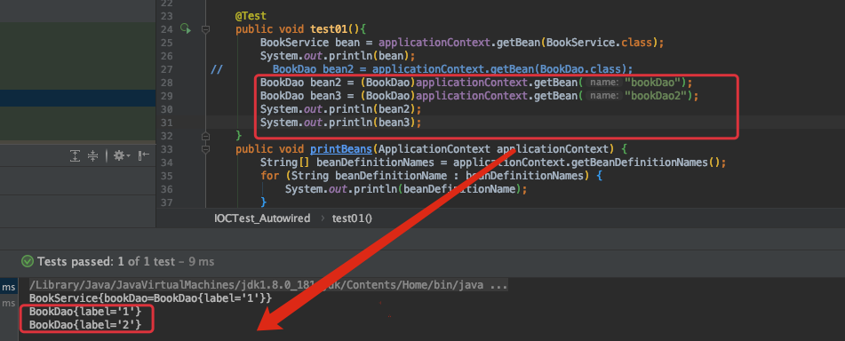The width and height of the screenshot is (845, 341).
Task: Toggle breakpoint in gutter at line 28
Action: click(x=186, y=83)
